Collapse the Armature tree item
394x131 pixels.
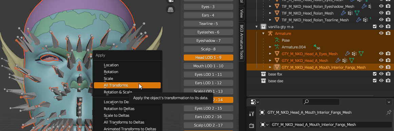click(263, 34)
